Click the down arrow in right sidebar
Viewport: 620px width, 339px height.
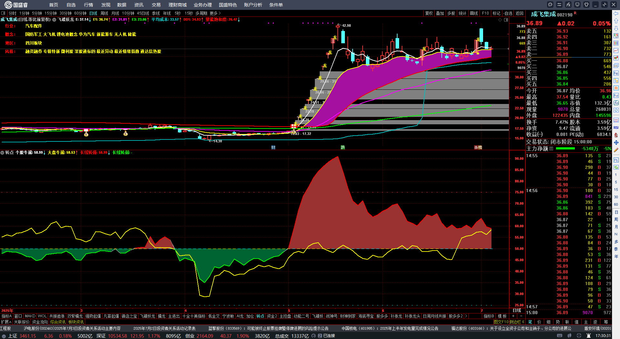(616, 28)
